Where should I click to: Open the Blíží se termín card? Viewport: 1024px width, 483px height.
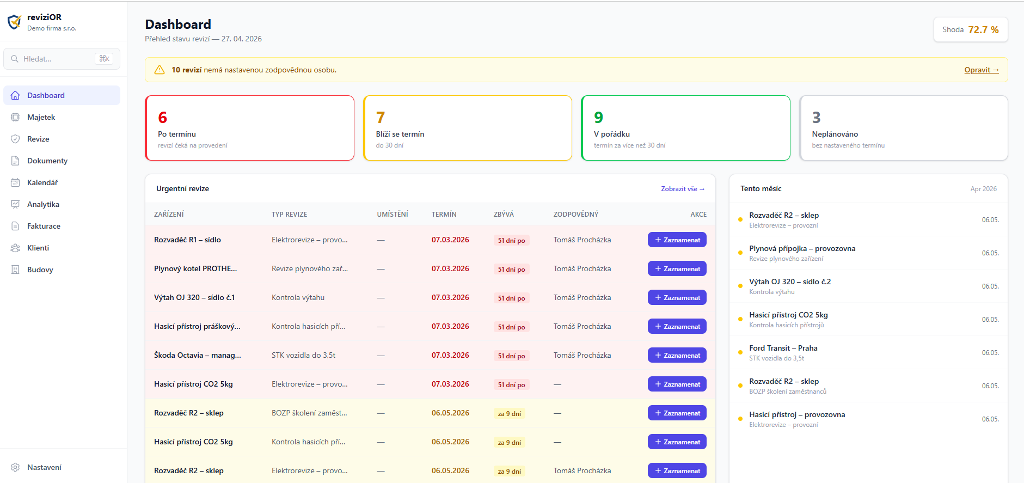pos(468,128)
